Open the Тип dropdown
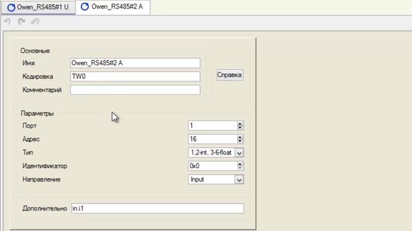The image size is (412, 231). pos(239,153)
